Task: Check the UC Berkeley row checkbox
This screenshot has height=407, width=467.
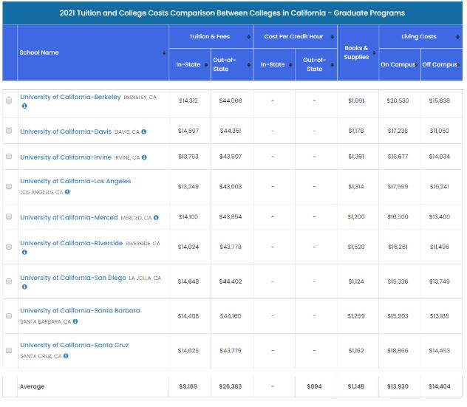Action: coord(9,100)
